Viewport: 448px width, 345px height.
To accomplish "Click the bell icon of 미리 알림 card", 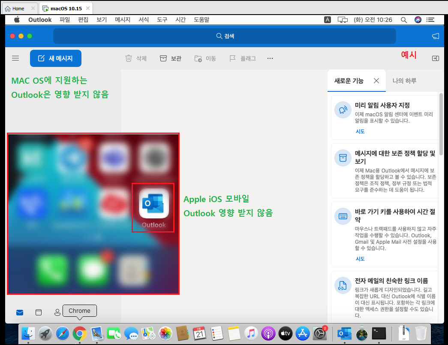I will coord(343,109).
